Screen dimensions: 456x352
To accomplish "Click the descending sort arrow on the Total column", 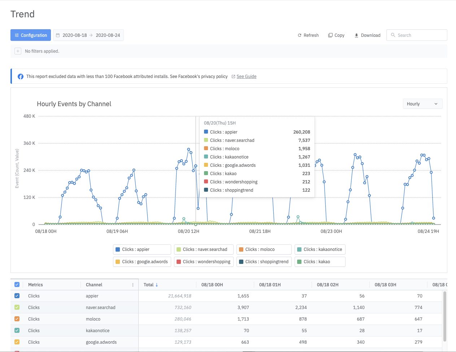I will (x=157, y=284).
